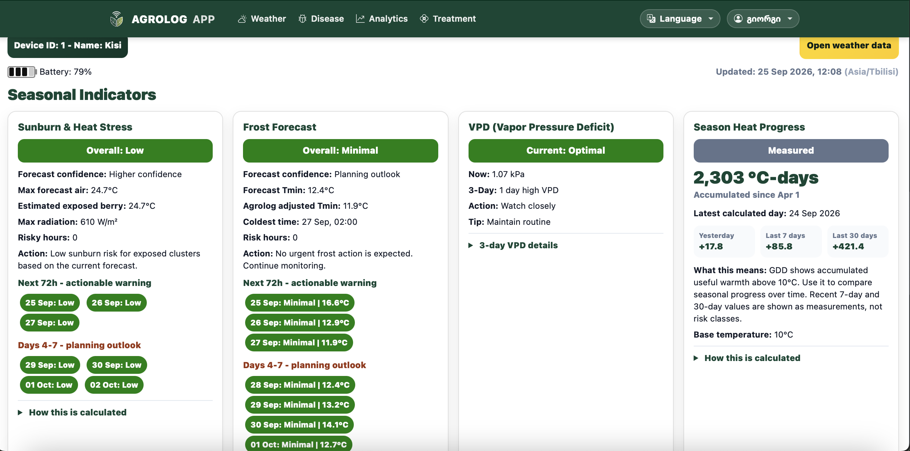Click the Weather cloud-sun icon

[242, 19]
